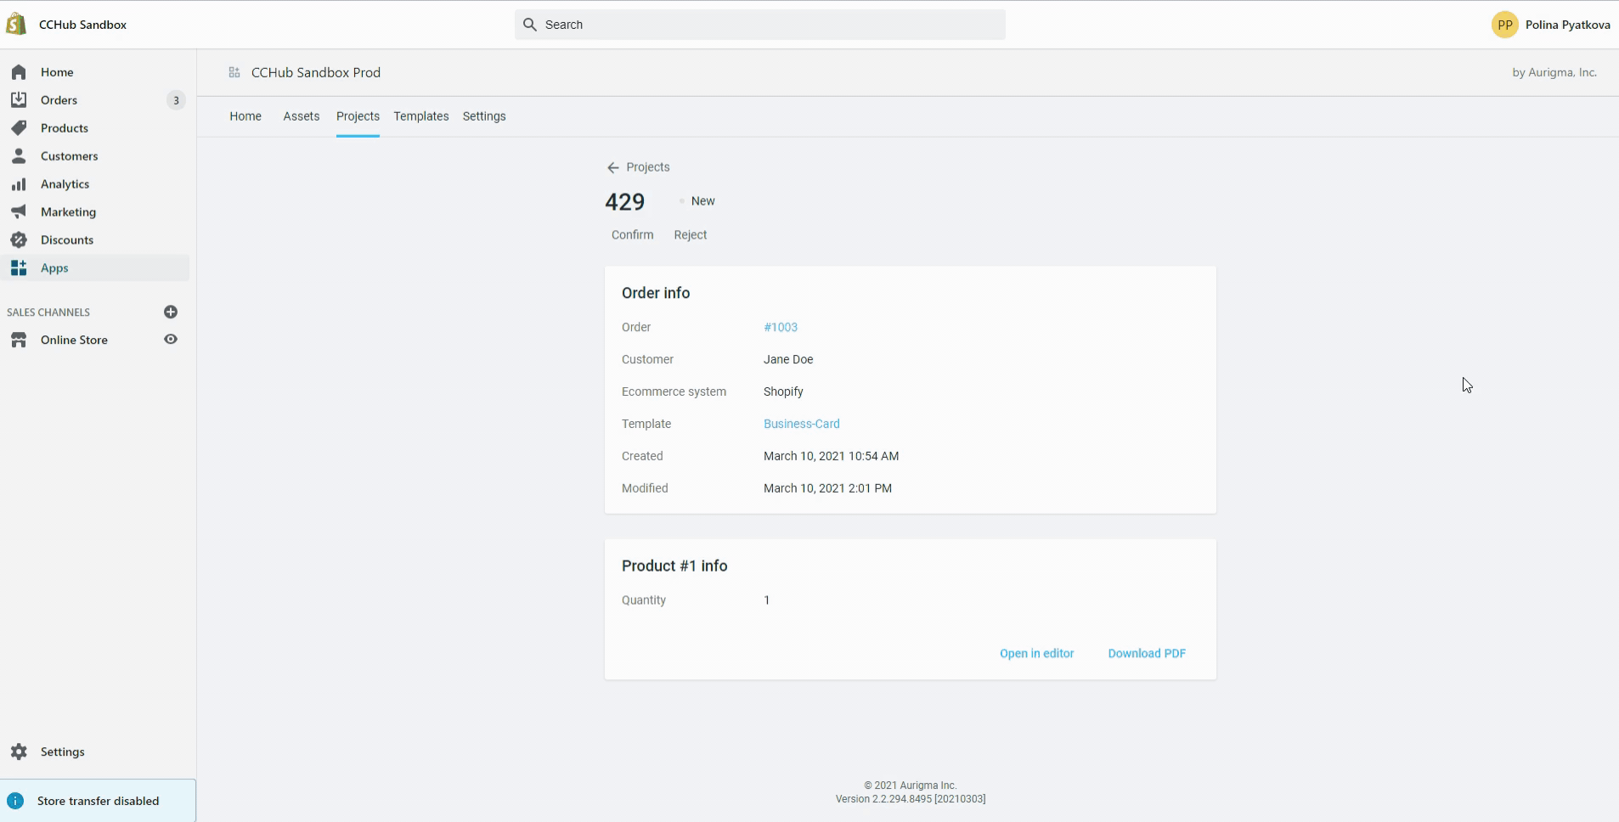View Online Store using eye icon

(x=171, y=340)
